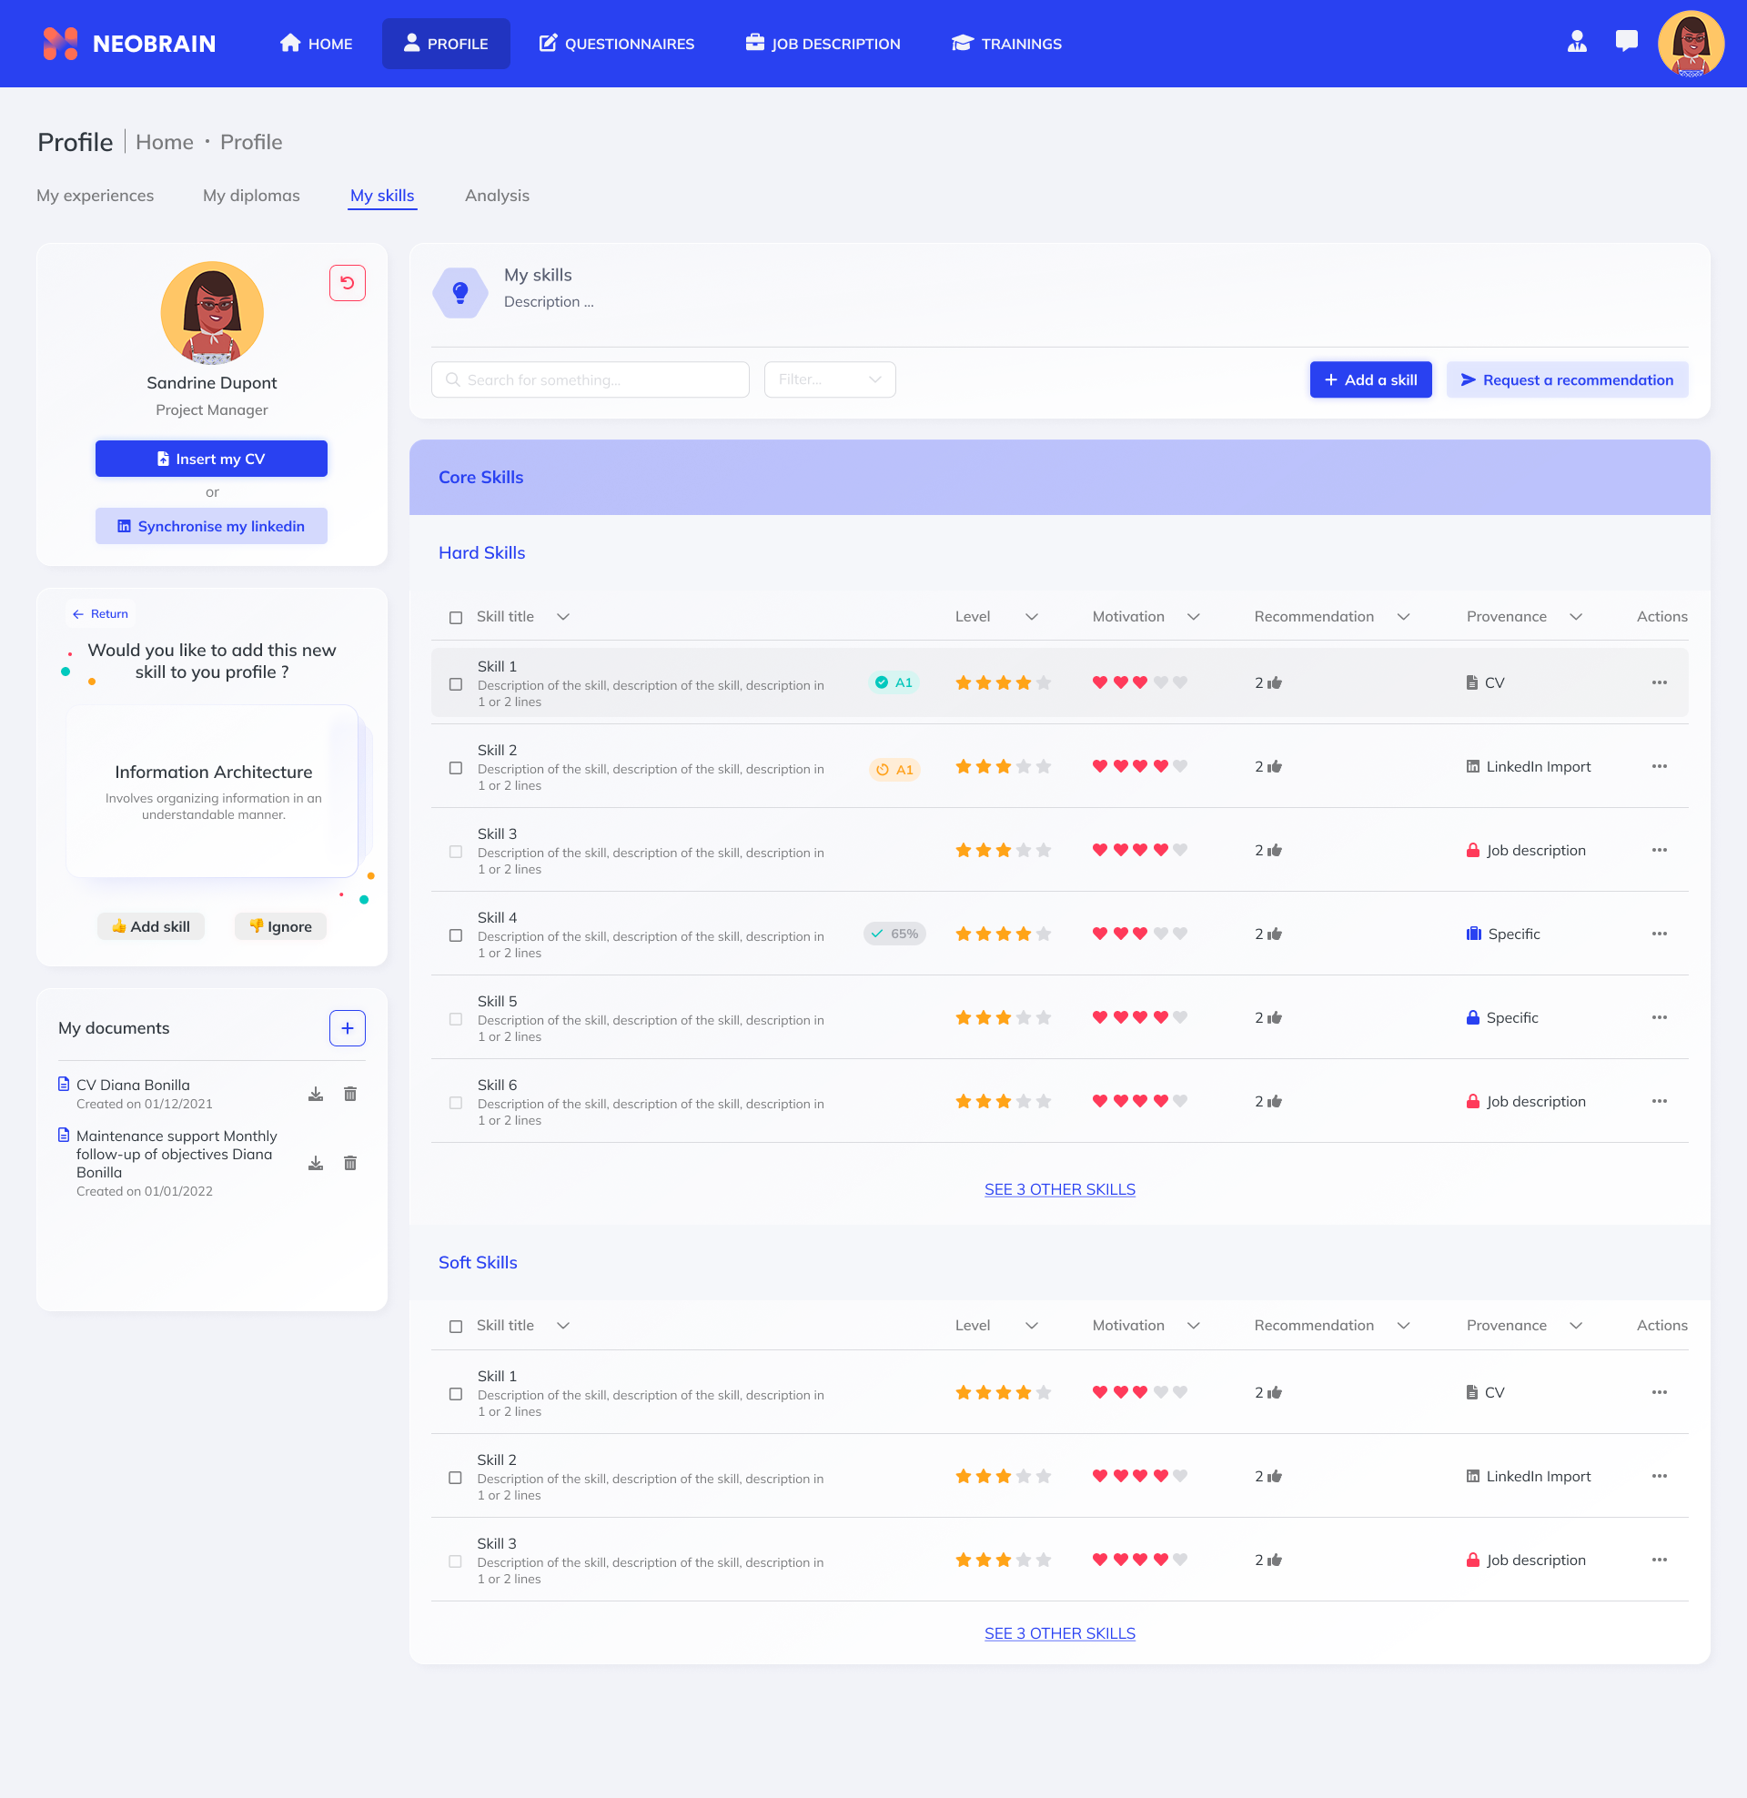The width and height of the screenshot is (1747, 1798).
Task: Open the Job Description section from the navbar
Action: pyautogui.click(x=823, y=43)
